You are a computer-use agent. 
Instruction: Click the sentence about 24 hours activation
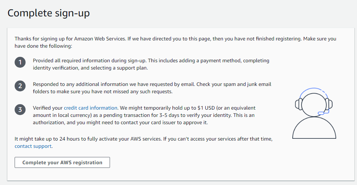point(144,142)
